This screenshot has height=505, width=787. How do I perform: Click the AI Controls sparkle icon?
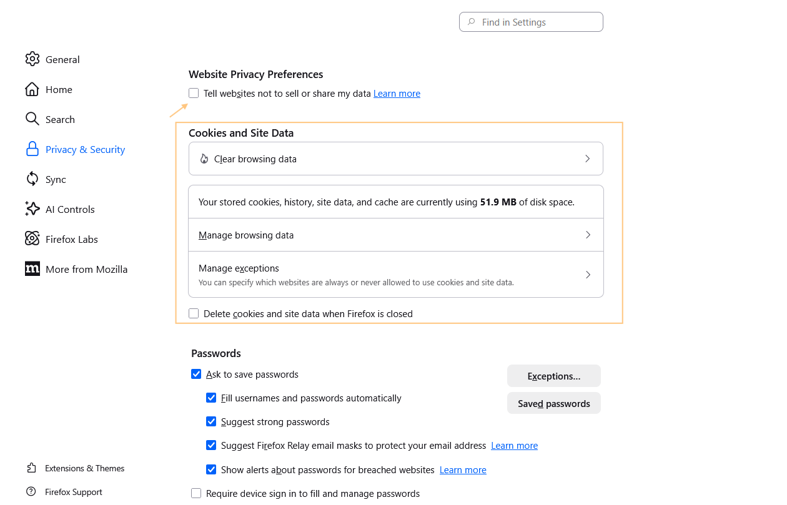pyautogui.click(x=32, y=208)
